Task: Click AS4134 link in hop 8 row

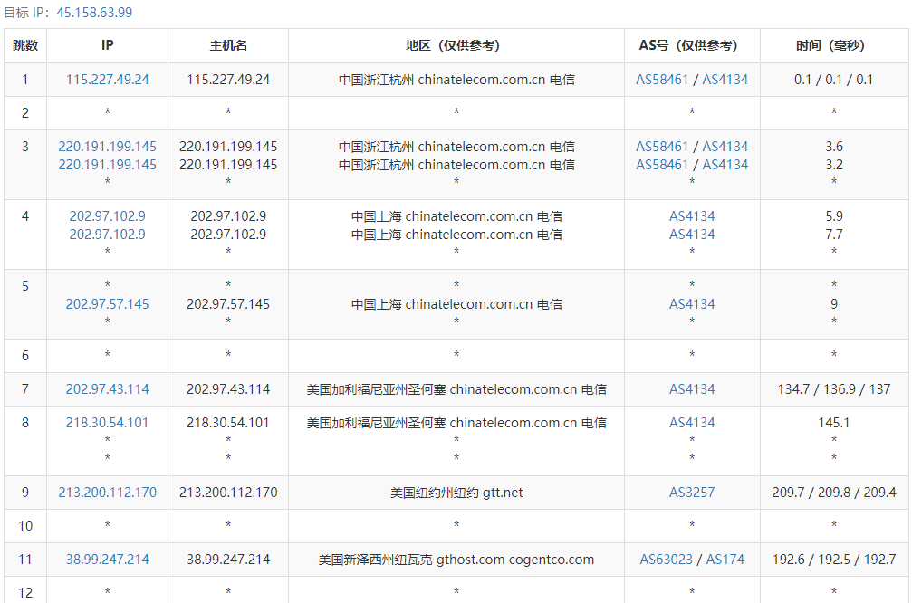Action: pos(692,423)
